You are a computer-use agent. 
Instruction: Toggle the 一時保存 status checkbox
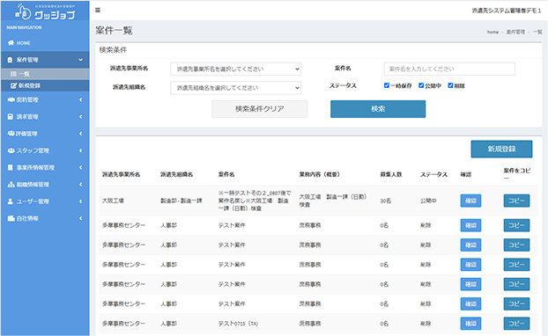point(387,85)
